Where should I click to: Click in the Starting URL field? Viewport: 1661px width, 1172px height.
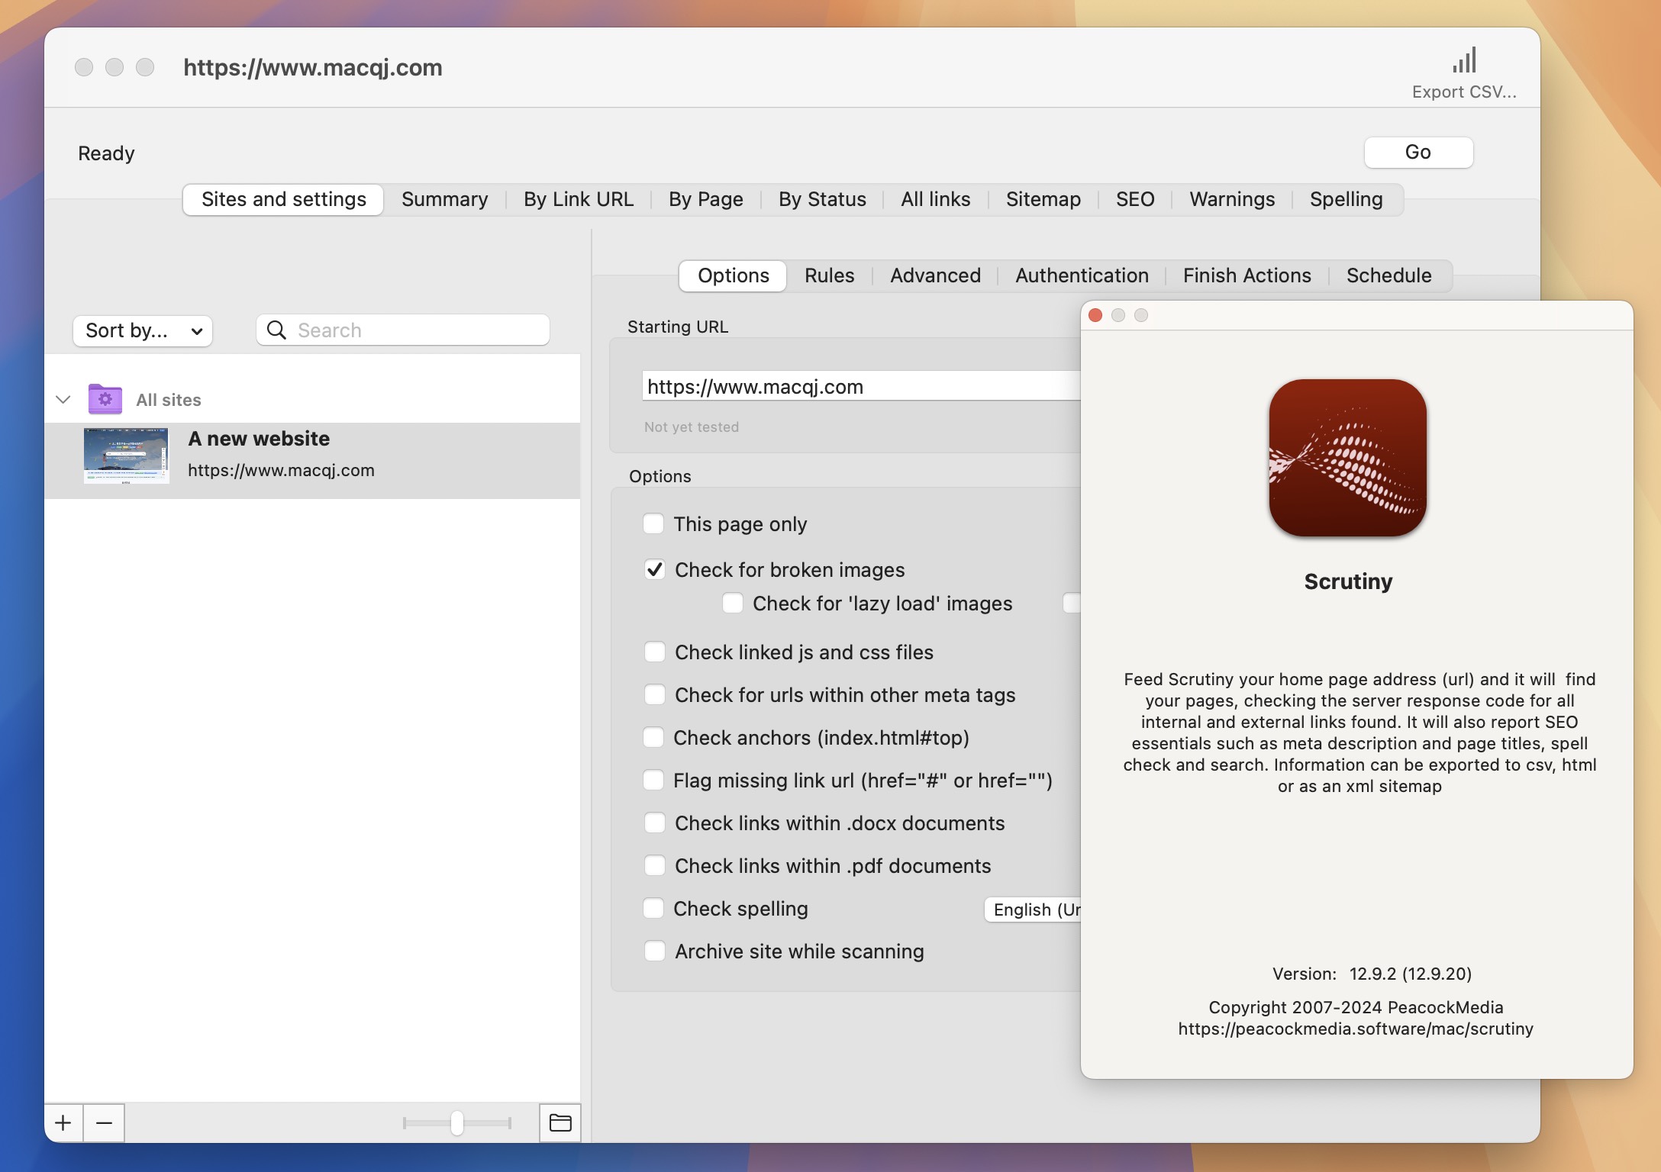(861, 386)
